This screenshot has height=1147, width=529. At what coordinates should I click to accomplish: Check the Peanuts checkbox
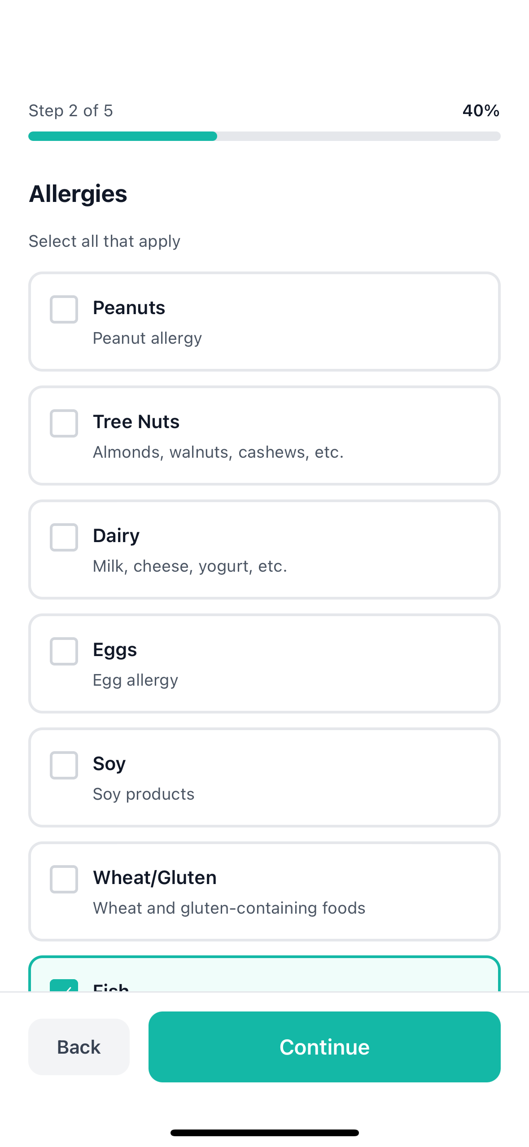64,309
